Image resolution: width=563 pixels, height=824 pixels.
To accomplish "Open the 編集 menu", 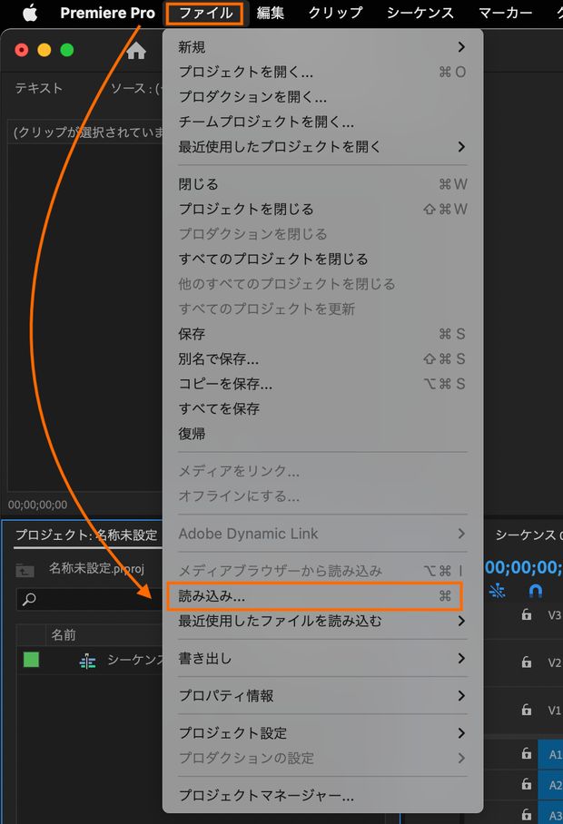I will coord(271,13).
